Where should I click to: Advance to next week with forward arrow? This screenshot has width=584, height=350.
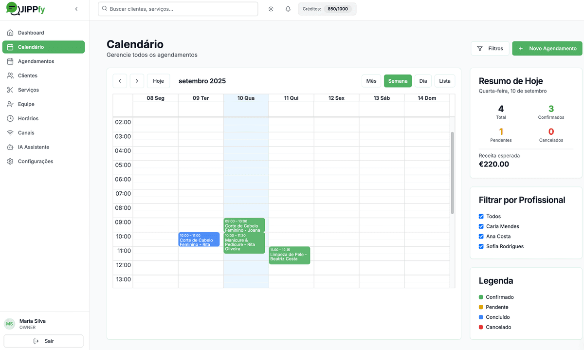tap(137, 81)
